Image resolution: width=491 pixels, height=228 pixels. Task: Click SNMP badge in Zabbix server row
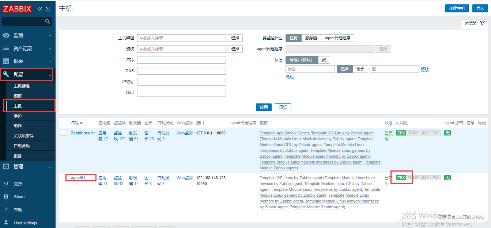tap(413, 133)
